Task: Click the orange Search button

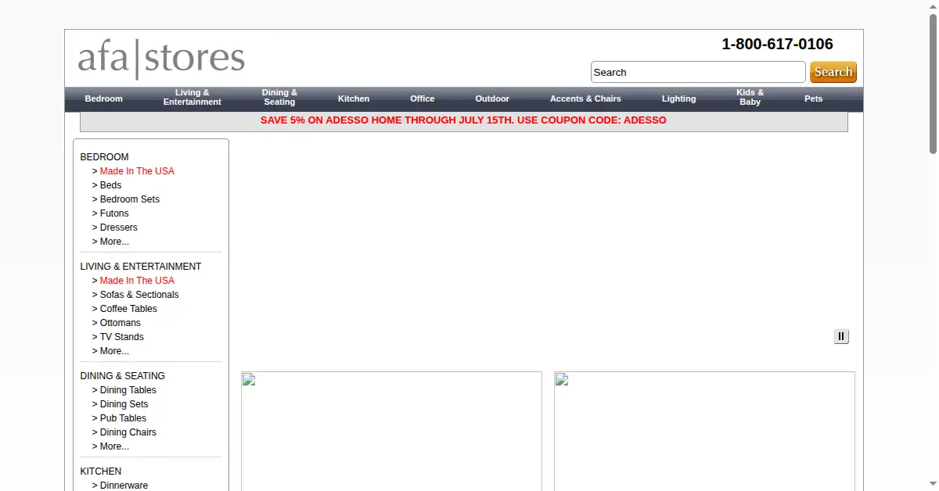Action: 833,72
